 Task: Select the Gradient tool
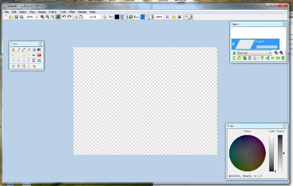(39, 50)
